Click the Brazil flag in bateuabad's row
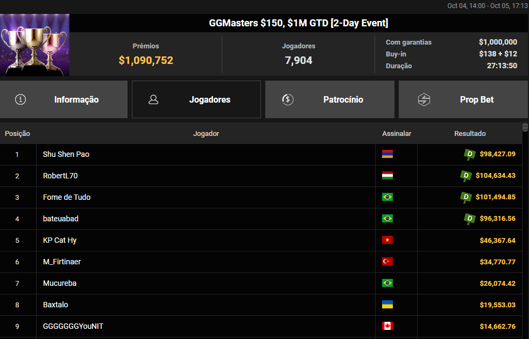 point(387,219)
